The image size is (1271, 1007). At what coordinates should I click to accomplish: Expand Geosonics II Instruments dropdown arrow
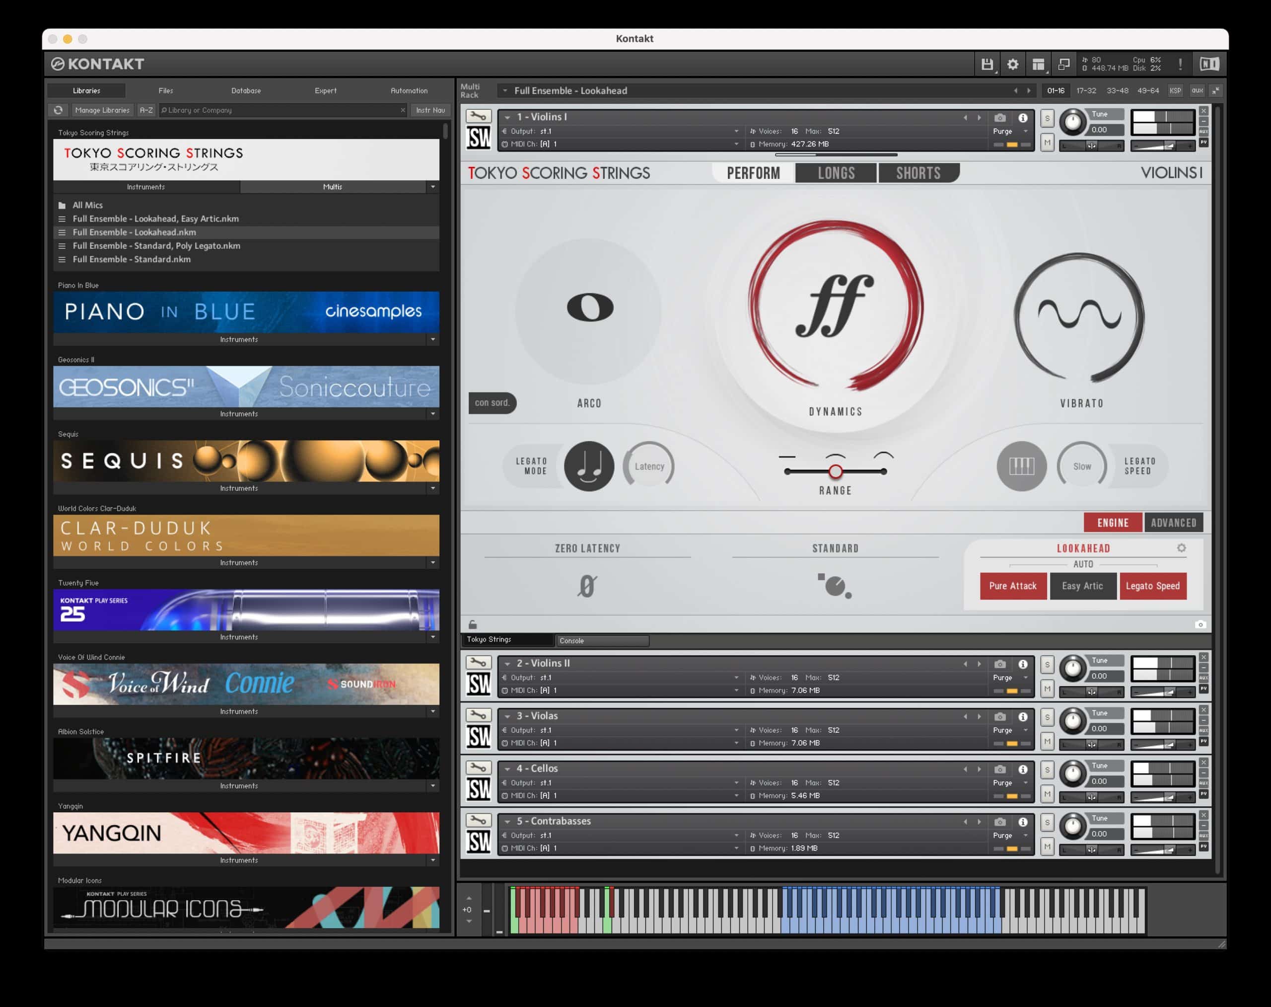(x=432, y=414)
